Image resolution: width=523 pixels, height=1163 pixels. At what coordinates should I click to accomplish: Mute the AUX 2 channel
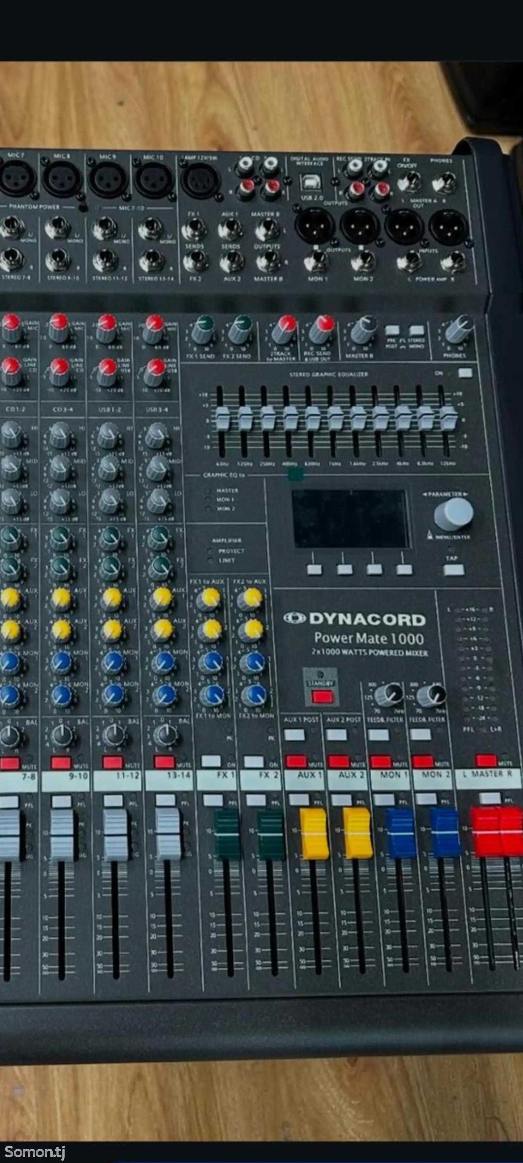click(x=338, y=762)
